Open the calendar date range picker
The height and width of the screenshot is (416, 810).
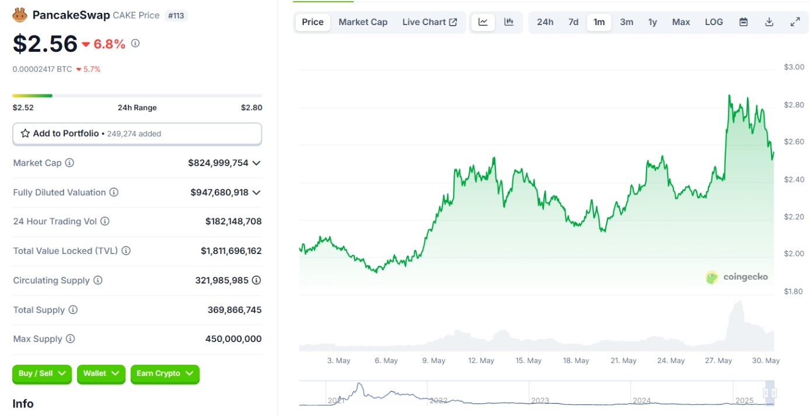(x=743, y=22)
